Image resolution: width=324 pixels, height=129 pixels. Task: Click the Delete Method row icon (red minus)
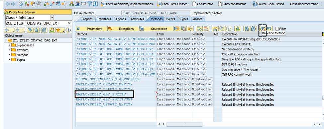pyautogui.click(x=206, y=29)
